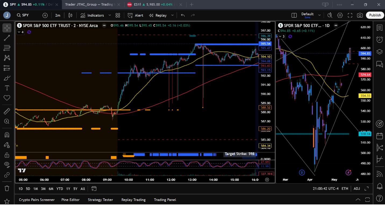Open a new tab with plus button

(x=192, y=5)
